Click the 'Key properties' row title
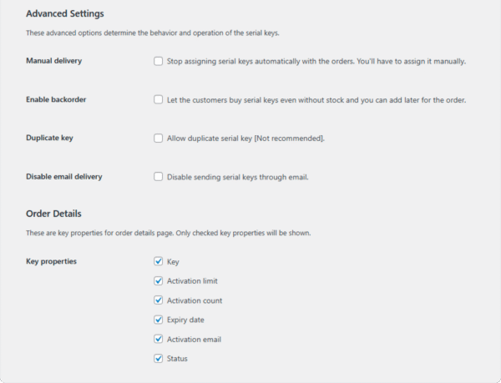Screen dimensions: 501x383 tap(51, 261)
